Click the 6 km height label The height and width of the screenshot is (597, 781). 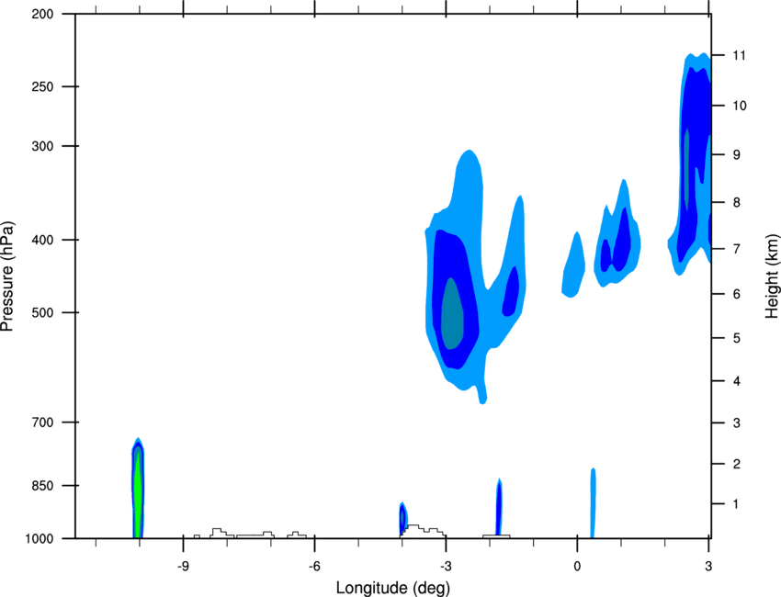(x=737, y=294)
